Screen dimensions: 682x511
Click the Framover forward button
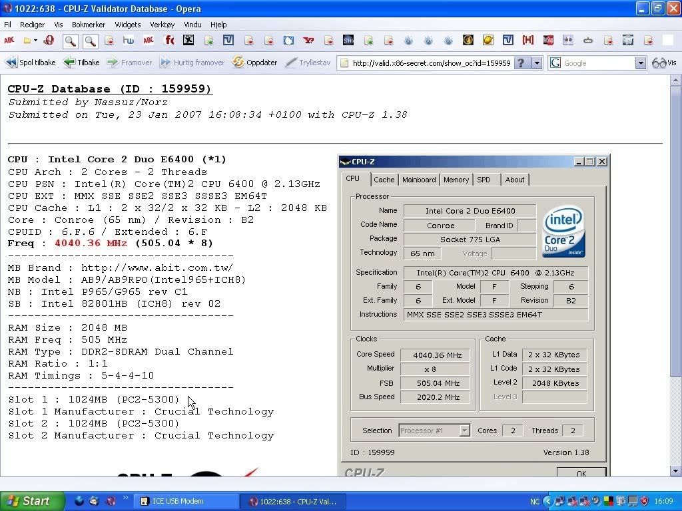click(x=129, y=63)
